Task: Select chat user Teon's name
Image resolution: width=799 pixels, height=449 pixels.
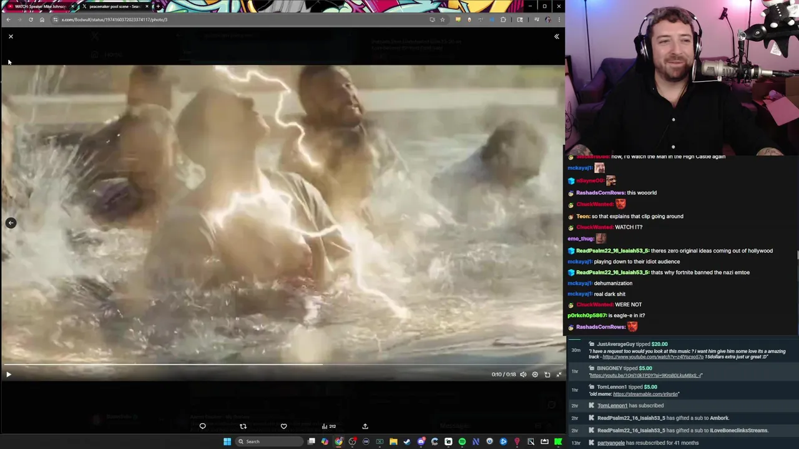Action: click(583, 216)
